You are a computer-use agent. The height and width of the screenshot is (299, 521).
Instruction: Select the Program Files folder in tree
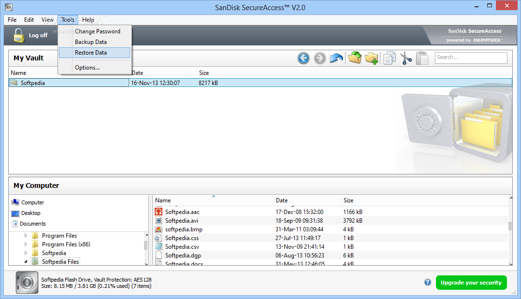[59, 236]
